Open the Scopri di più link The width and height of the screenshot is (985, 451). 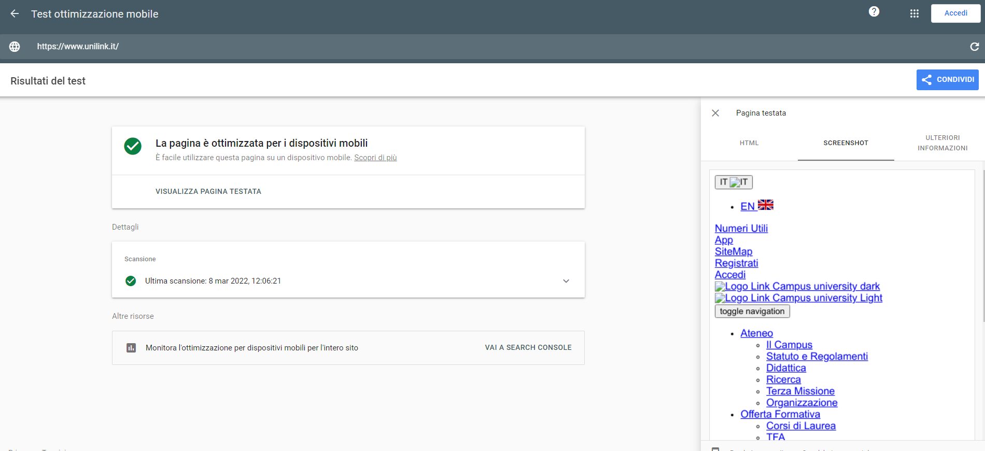point(375,158)
